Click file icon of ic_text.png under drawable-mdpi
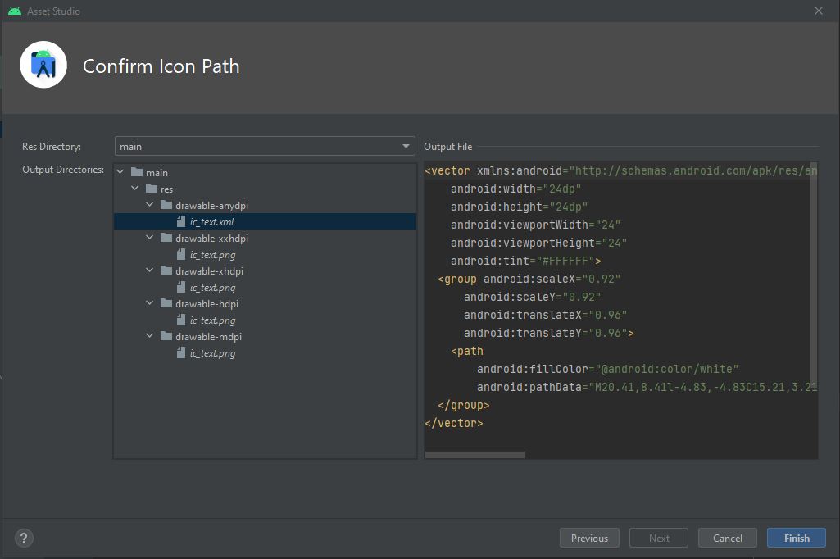840x559 pixels. pos(181,352)
